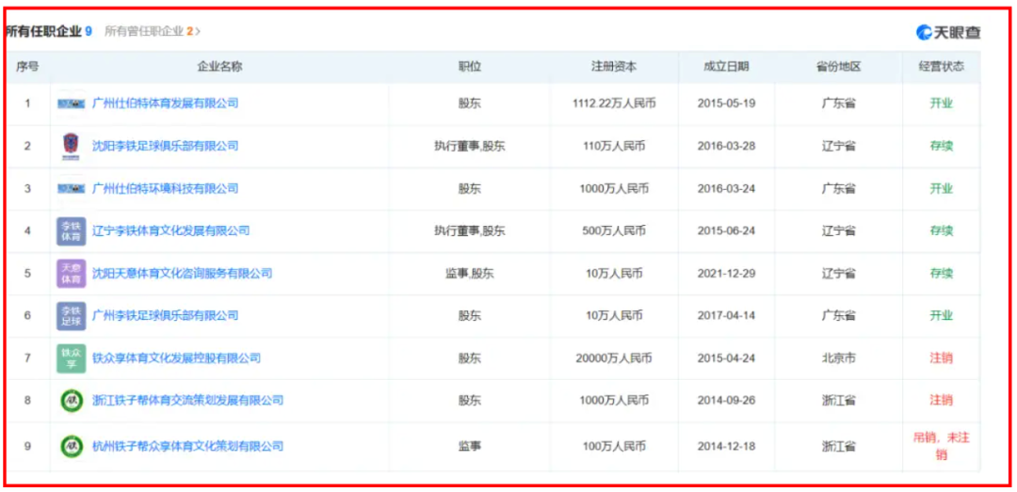1017x492 pixels.
Task: Switch to 所有曾任职企业 tab
Action: pos(149,31)
